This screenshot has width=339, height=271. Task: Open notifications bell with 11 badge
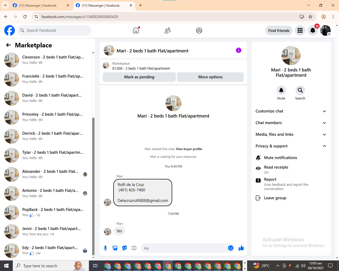pyautogui.click(x=313, y=30)
